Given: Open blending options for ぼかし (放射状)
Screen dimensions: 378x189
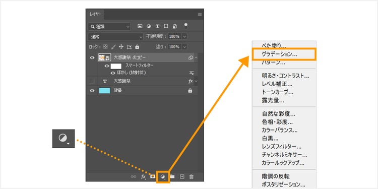Looking at the screenshot, I should [192, 73].
